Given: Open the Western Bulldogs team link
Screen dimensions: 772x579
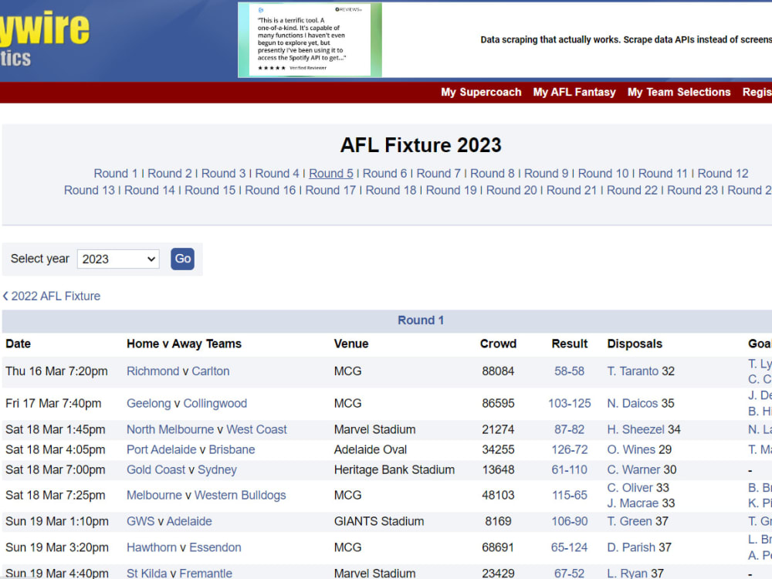Looking at the screenshot, I should [x=240, y=496].
